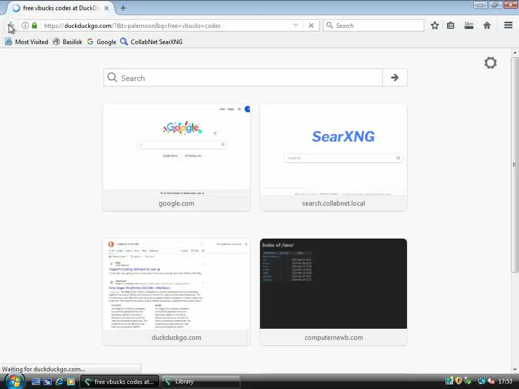519x389 pixels.
Task: Open the google.com tile thumbnail
Action: pyautogui.click(x=176, y=150)
